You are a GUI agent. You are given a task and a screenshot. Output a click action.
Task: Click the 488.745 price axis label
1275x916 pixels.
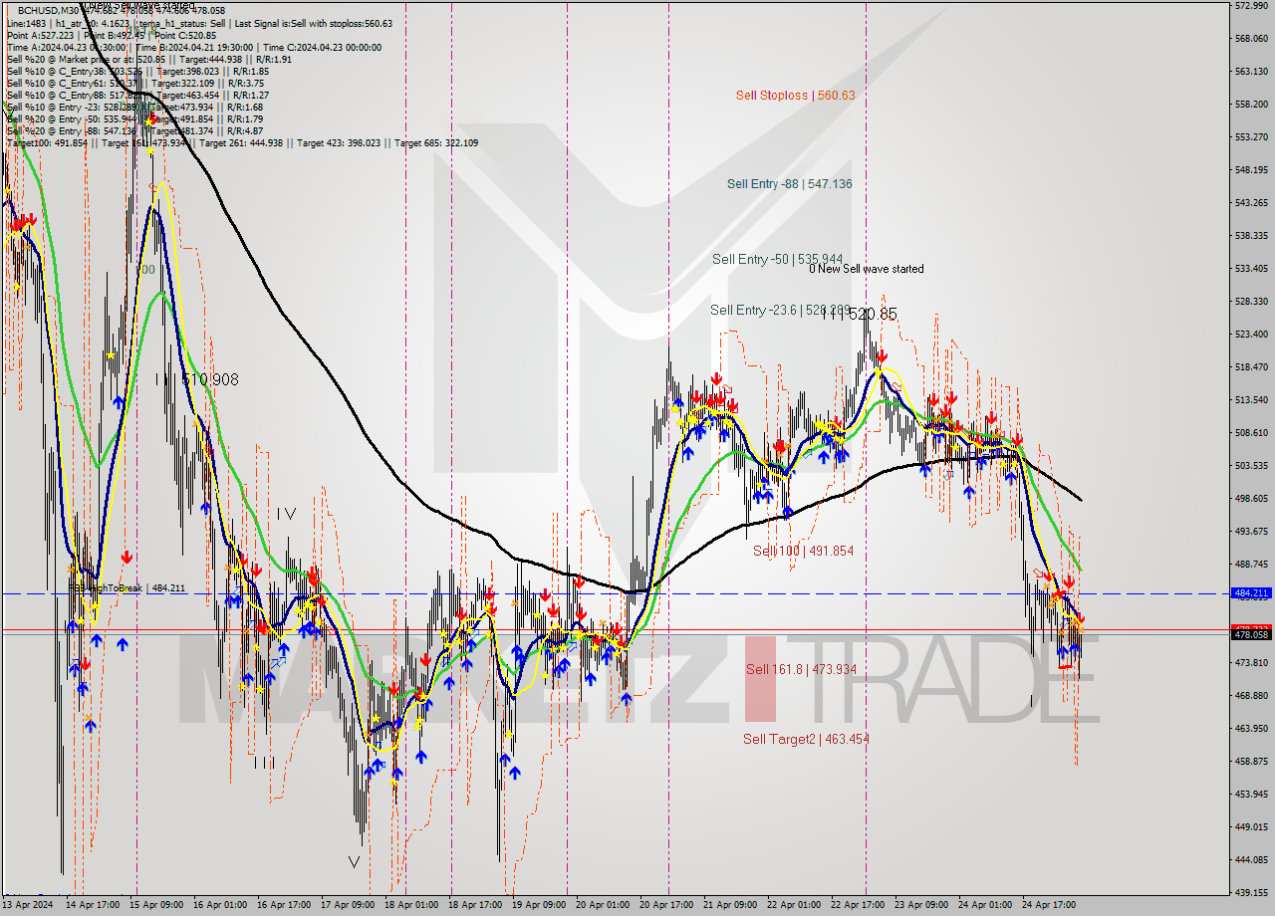(1250, 565)
